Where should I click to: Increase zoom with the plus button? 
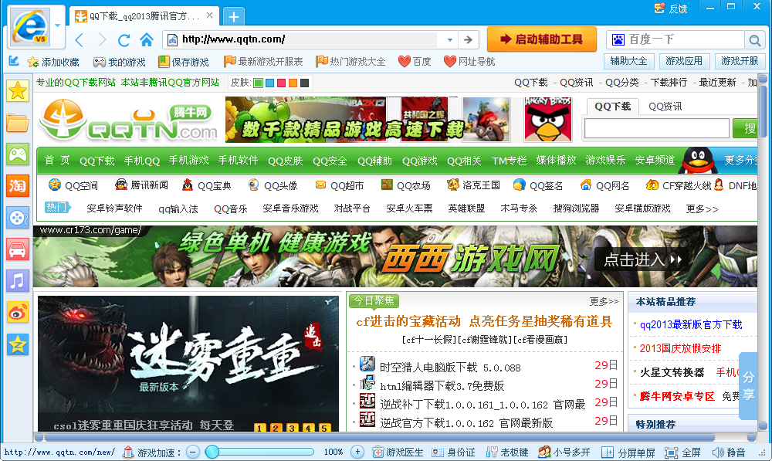(357, 452)
